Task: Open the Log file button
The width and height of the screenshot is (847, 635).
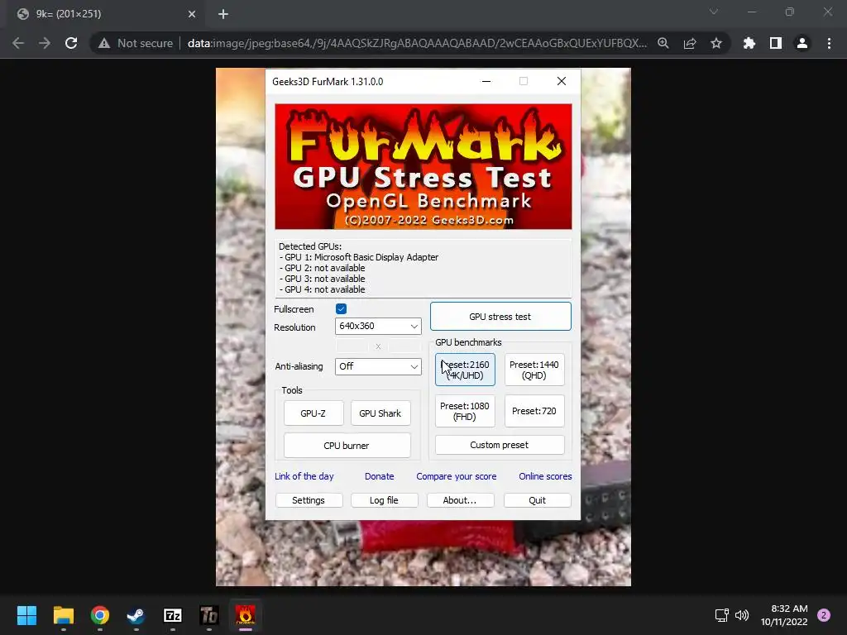Action: [x=384, y=500]
